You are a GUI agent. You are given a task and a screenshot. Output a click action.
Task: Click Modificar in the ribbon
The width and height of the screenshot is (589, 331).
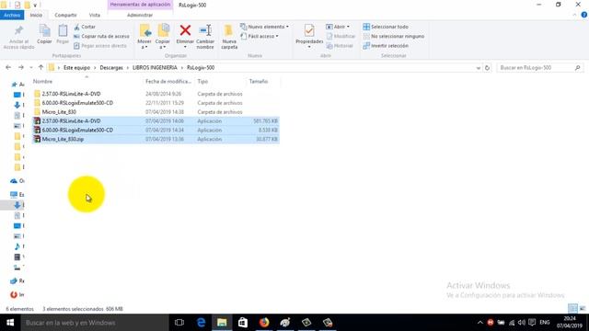coord(341,37)
